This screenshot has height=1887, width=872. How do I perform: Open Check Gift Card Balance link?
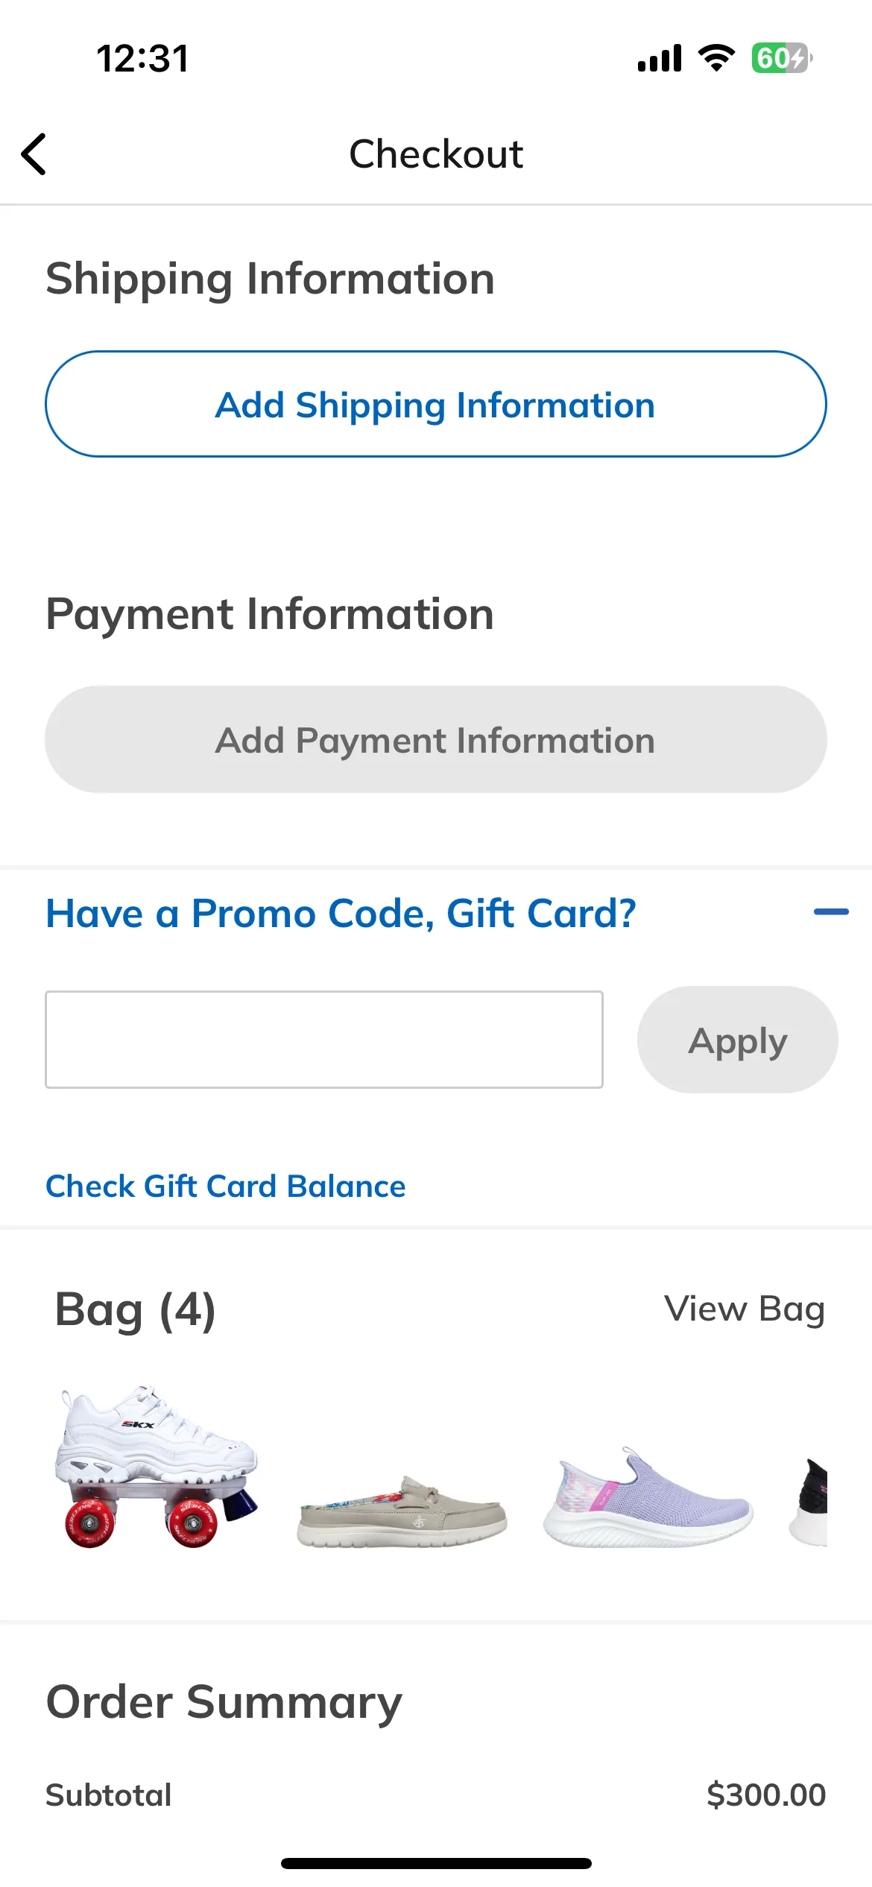pyautogui.click(x=226, y=1186)
